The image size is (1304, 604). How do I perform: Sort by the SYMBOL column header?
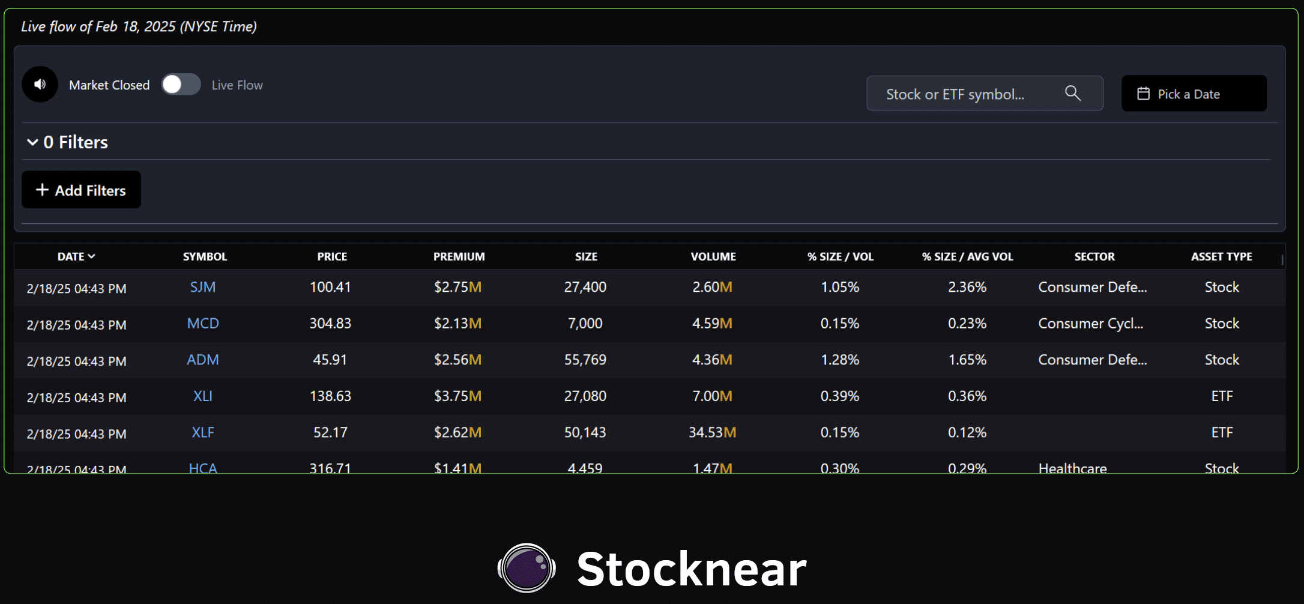click(205, 256)
